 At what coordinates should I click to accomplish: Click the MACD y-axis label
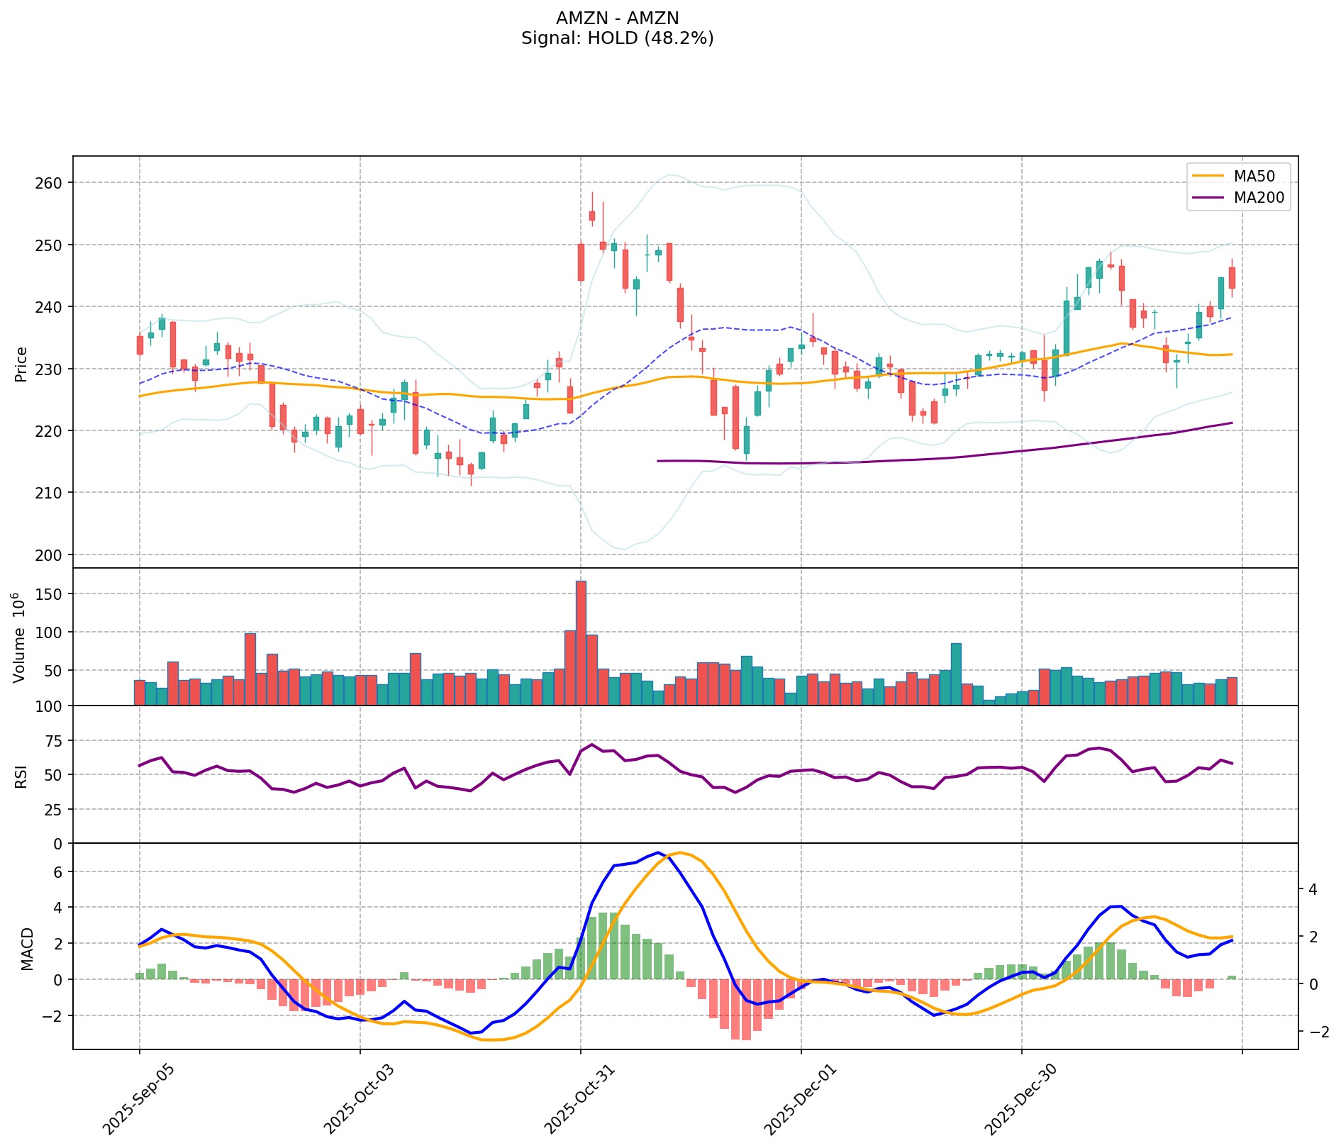27,949
